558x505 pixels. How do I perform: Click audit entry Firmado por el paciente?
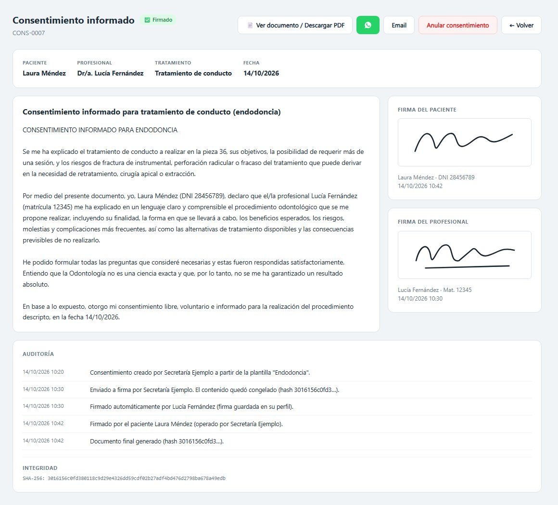(x=187, y=424)
